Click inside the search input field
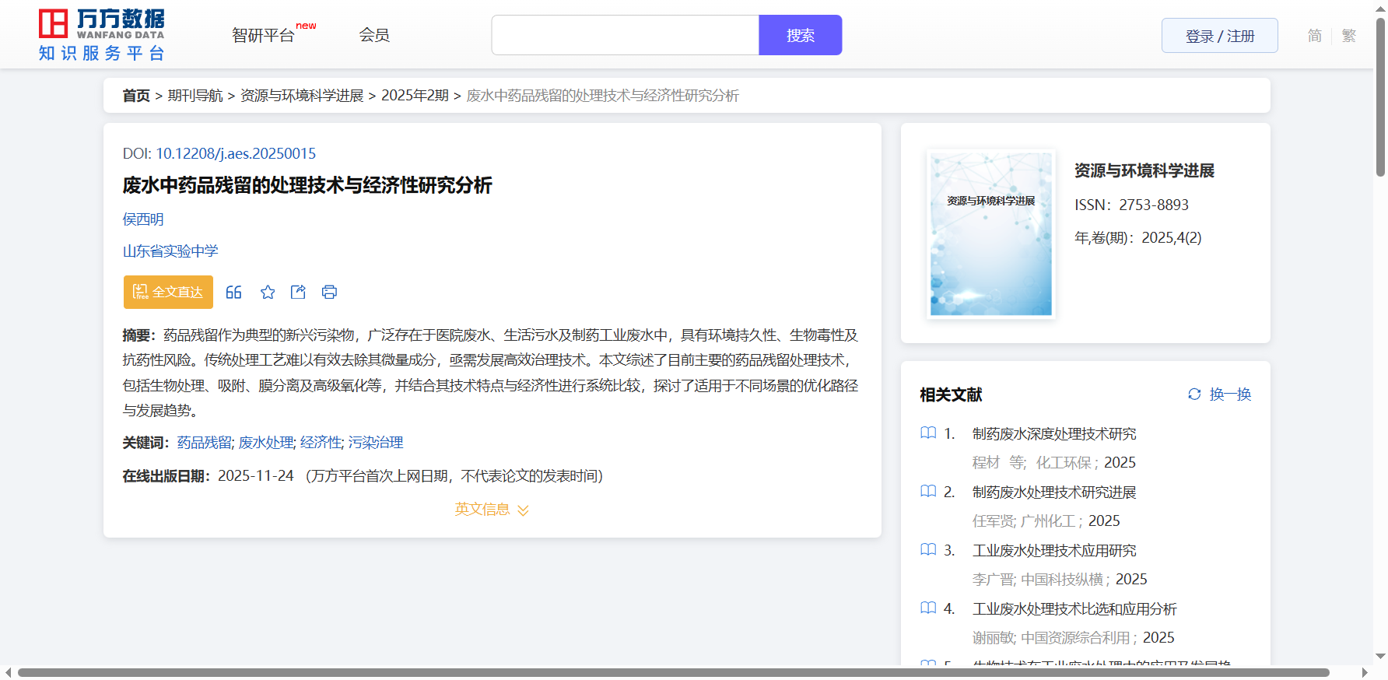The height and width of the screenshot is (680, 1388). (625, 36)
